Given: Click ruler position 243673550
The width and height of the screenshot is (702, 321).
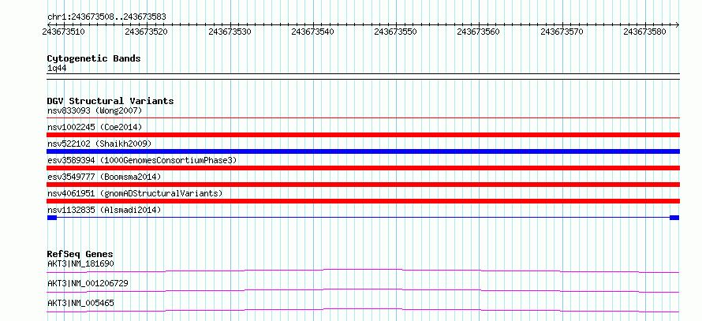Looking at the screenshot, I should click(396, 32).
